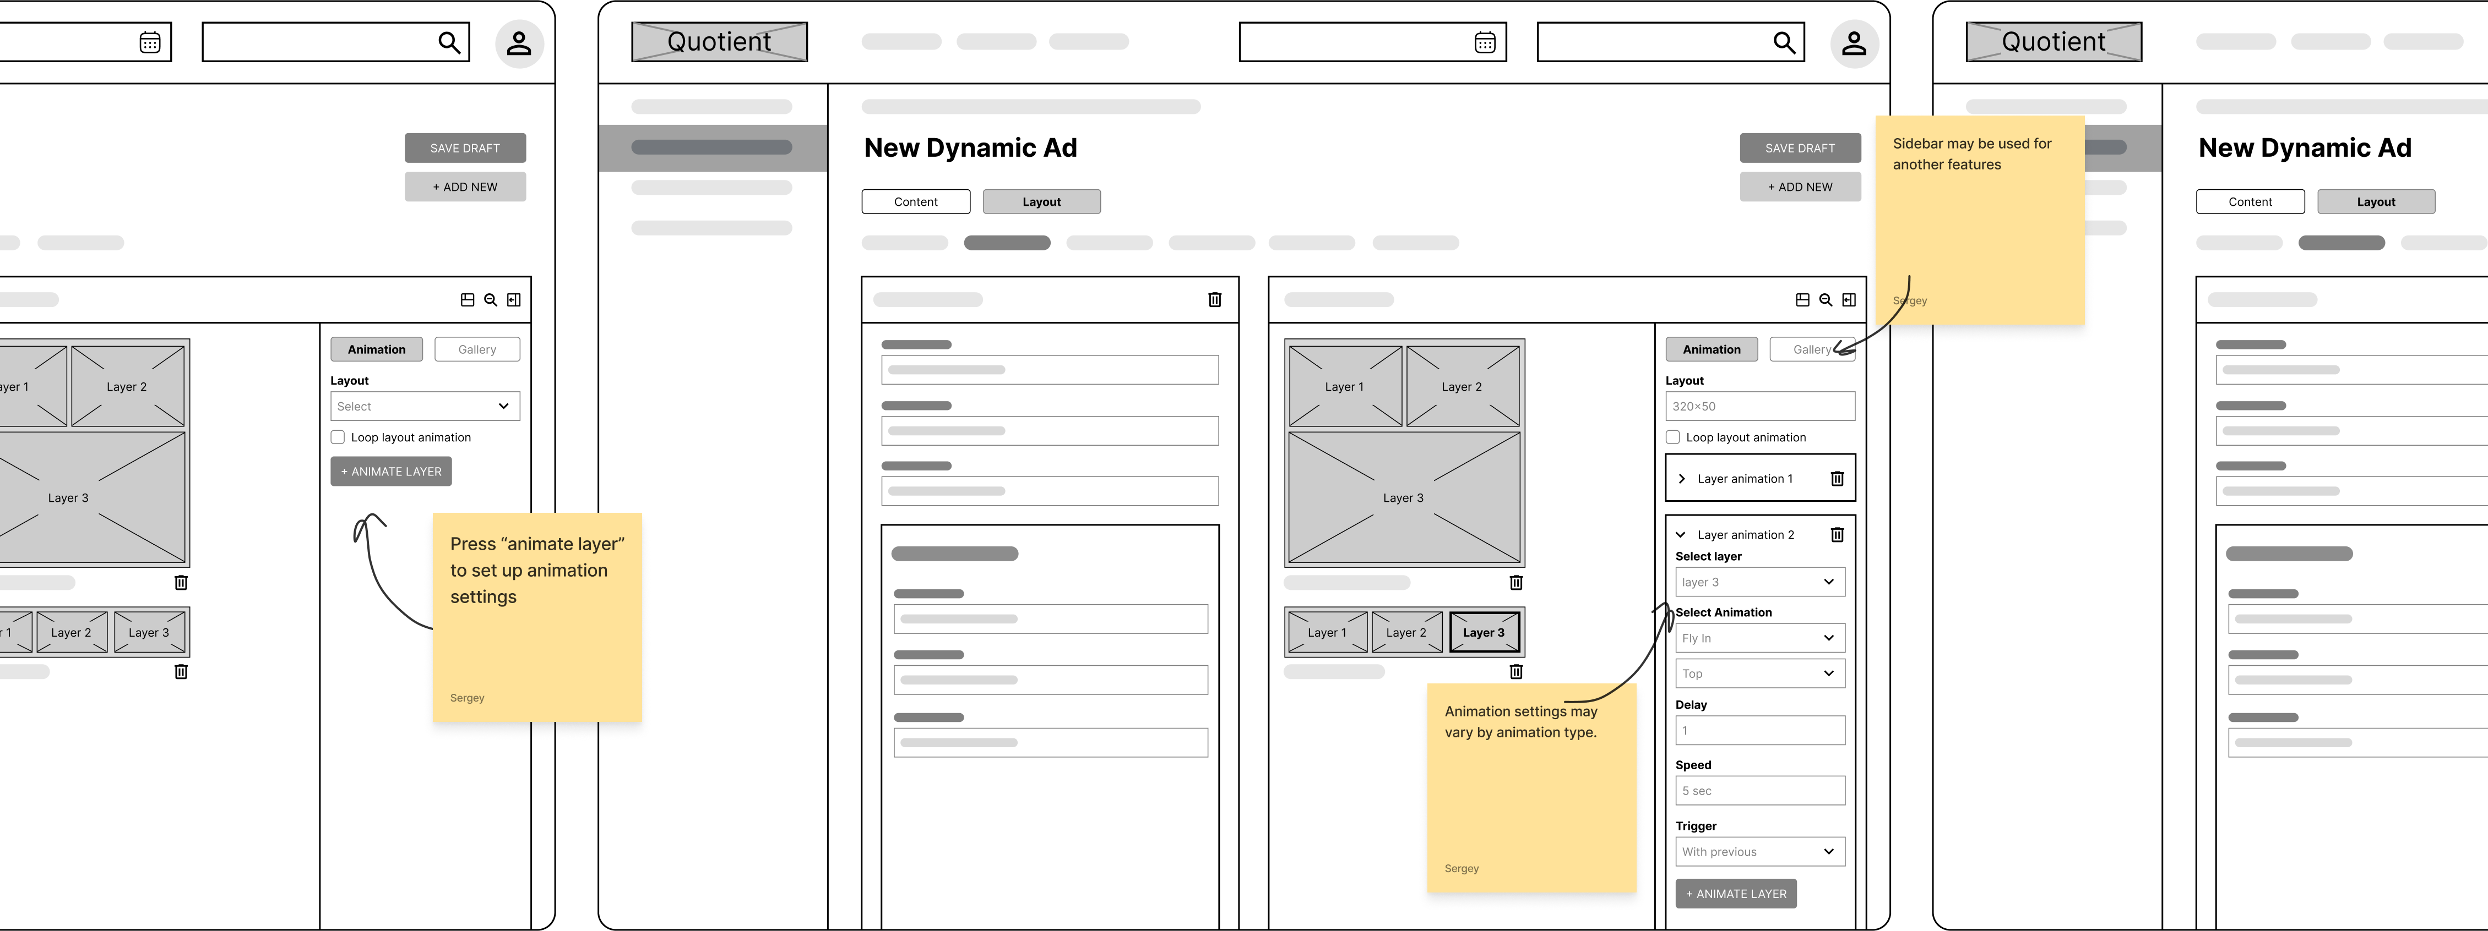The image size is (2488, 931).
Task: Click trash icon beside small layer strip, left frame
Action: [181, 671]
